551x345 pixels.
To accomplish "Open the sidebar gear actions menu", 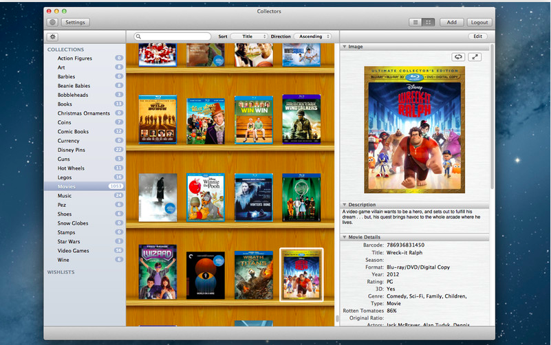I will coord(52,36).
